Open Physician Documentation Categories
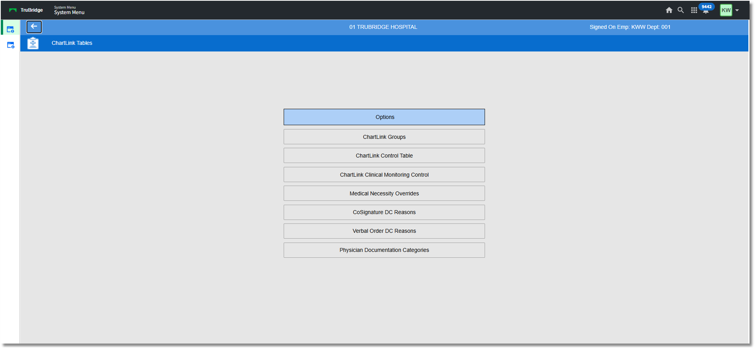755x349 pixels. coord(384,250)
